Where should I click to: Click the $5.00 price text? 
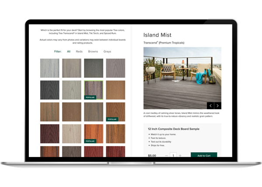pos(152,156)
